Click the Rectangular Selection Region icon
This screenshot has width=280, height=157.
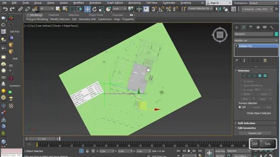(72, 9)
